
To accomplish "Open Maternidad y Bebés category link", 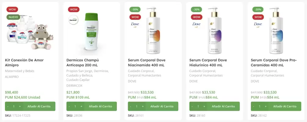I will point(20,71).
